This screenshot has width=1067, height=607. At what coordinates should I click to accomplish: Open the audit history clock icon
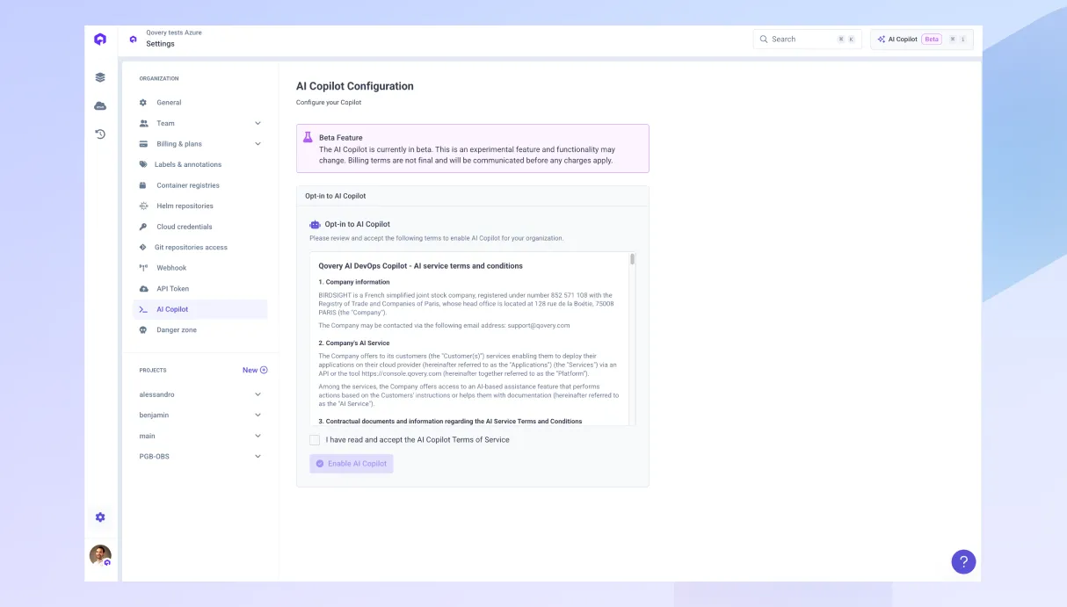pos(100,134)
